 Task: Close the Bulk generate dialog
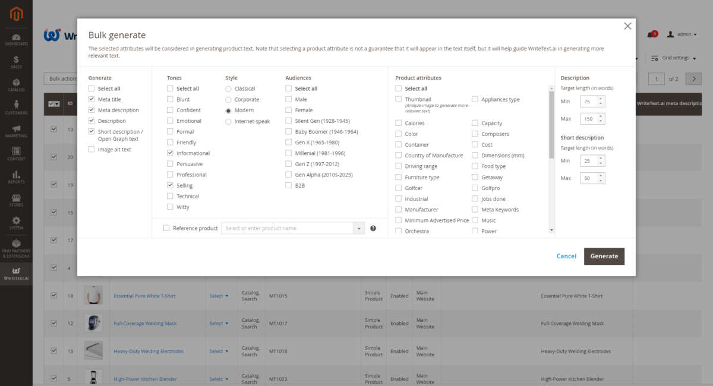(x=627, y=26)
